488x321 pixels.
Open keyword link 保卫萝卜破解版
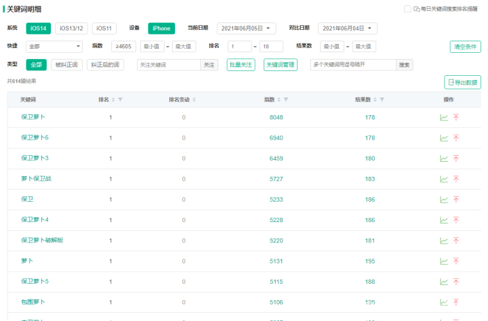42,240
